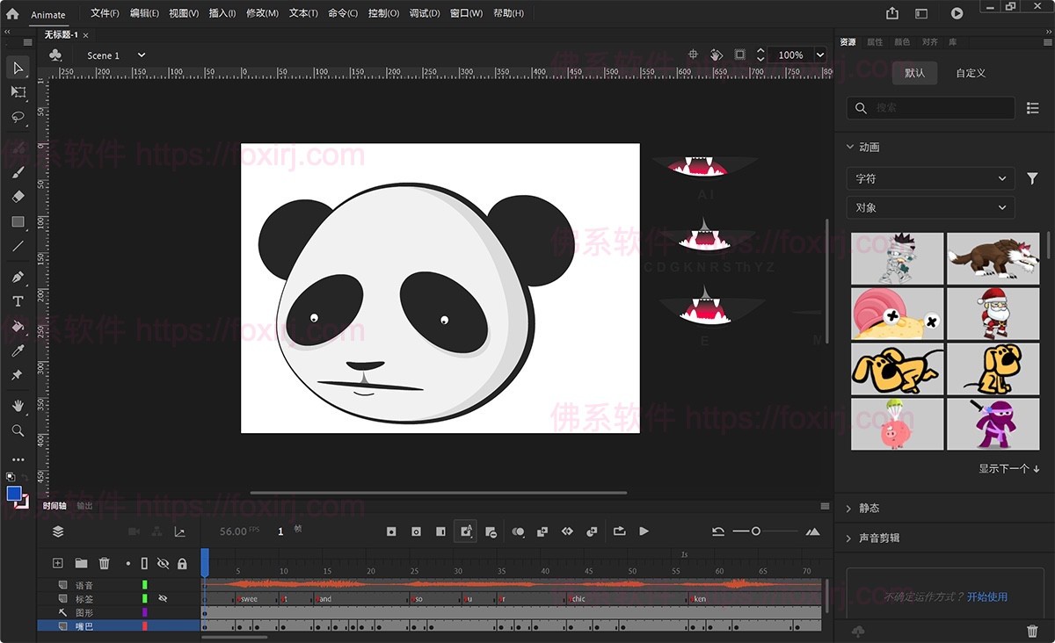The height and width of the screenshot is (643, 1055).
Task: Click the filter funnel icon in assets
Action: tap(1032, 178)
